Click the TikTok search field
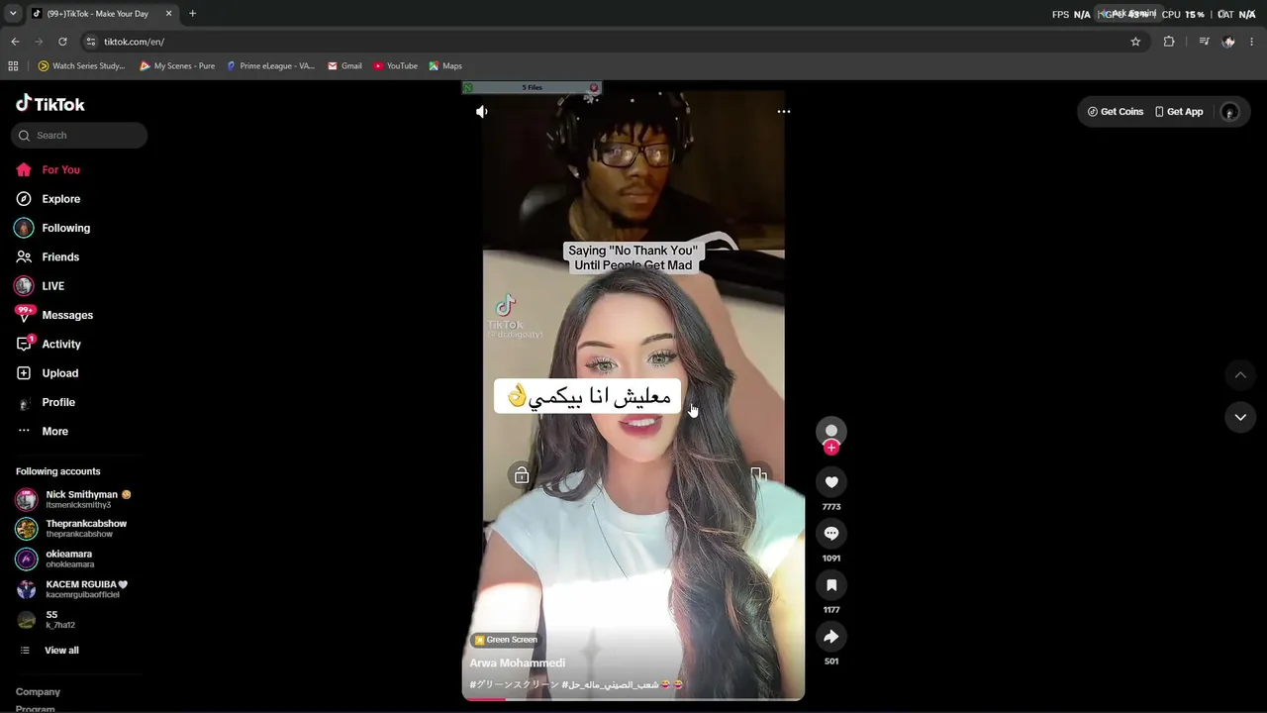The height and width of the screenshot is (713, 1267). [79, 136]
